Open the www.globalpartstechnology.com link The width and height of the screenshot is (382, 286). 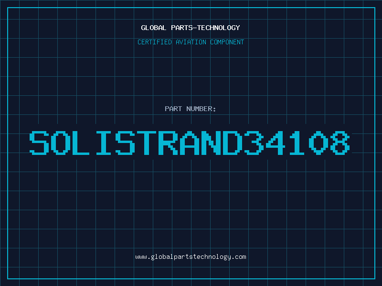pyautogui.click(x=191, y=257)
